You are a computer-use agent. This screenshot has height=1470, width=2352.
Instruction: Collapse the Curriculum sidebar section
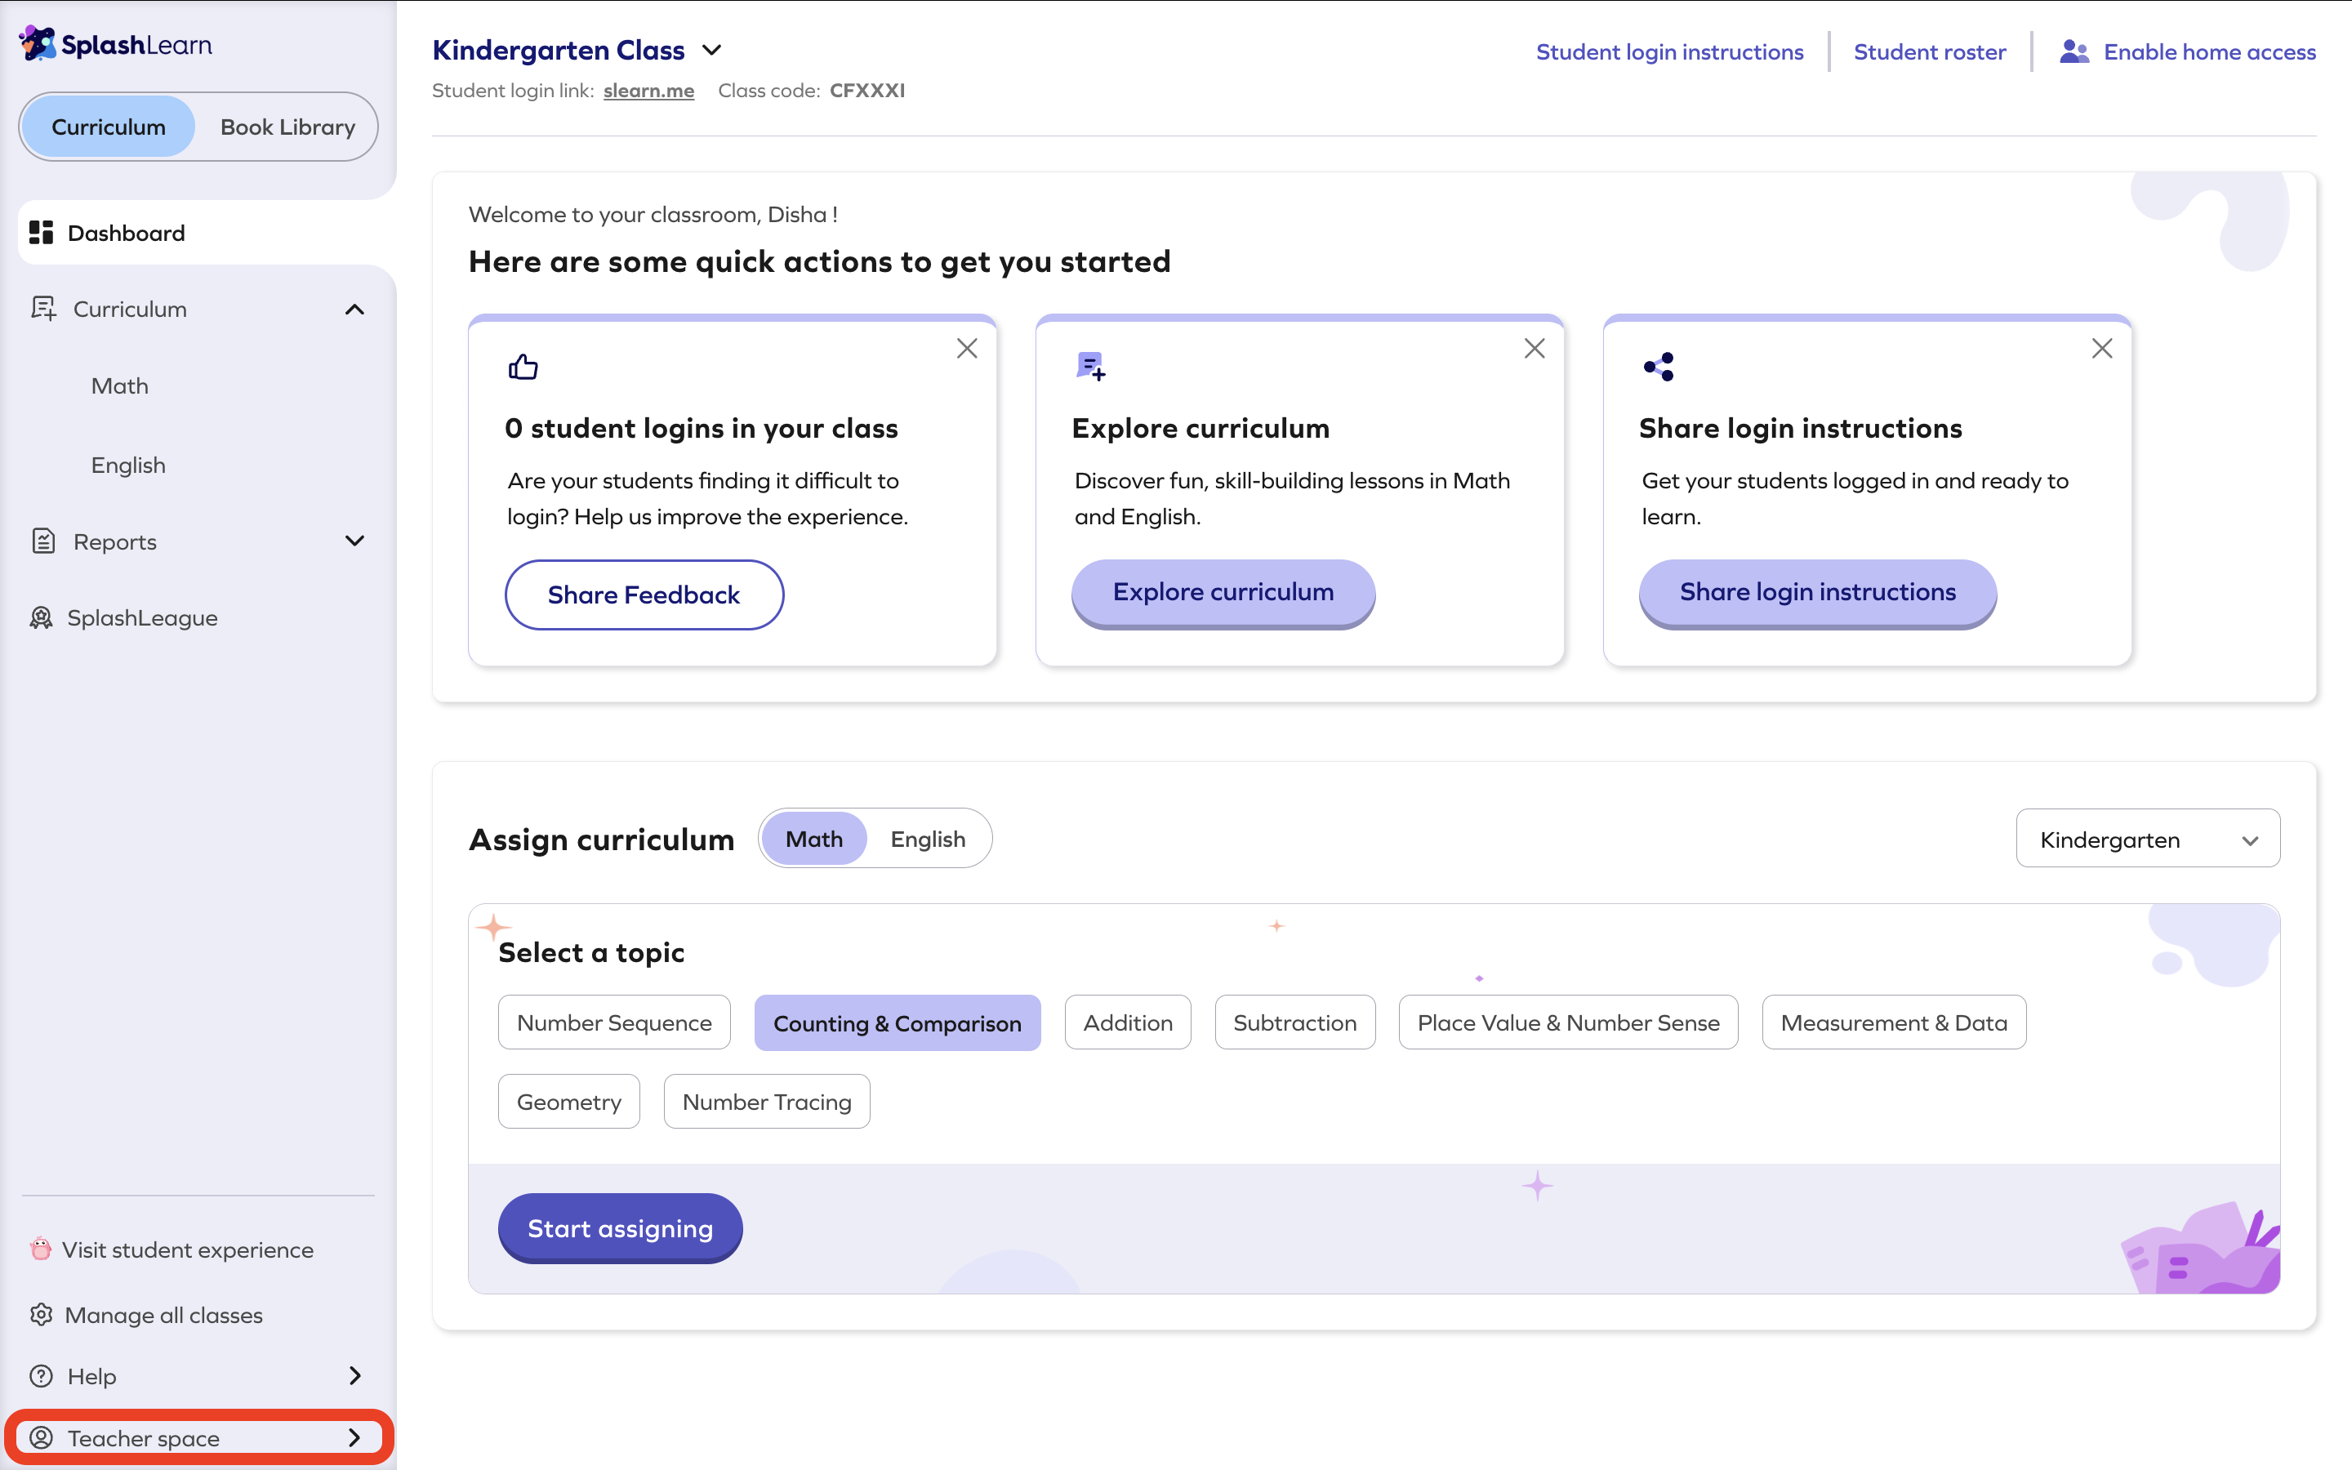coord(354,310)
